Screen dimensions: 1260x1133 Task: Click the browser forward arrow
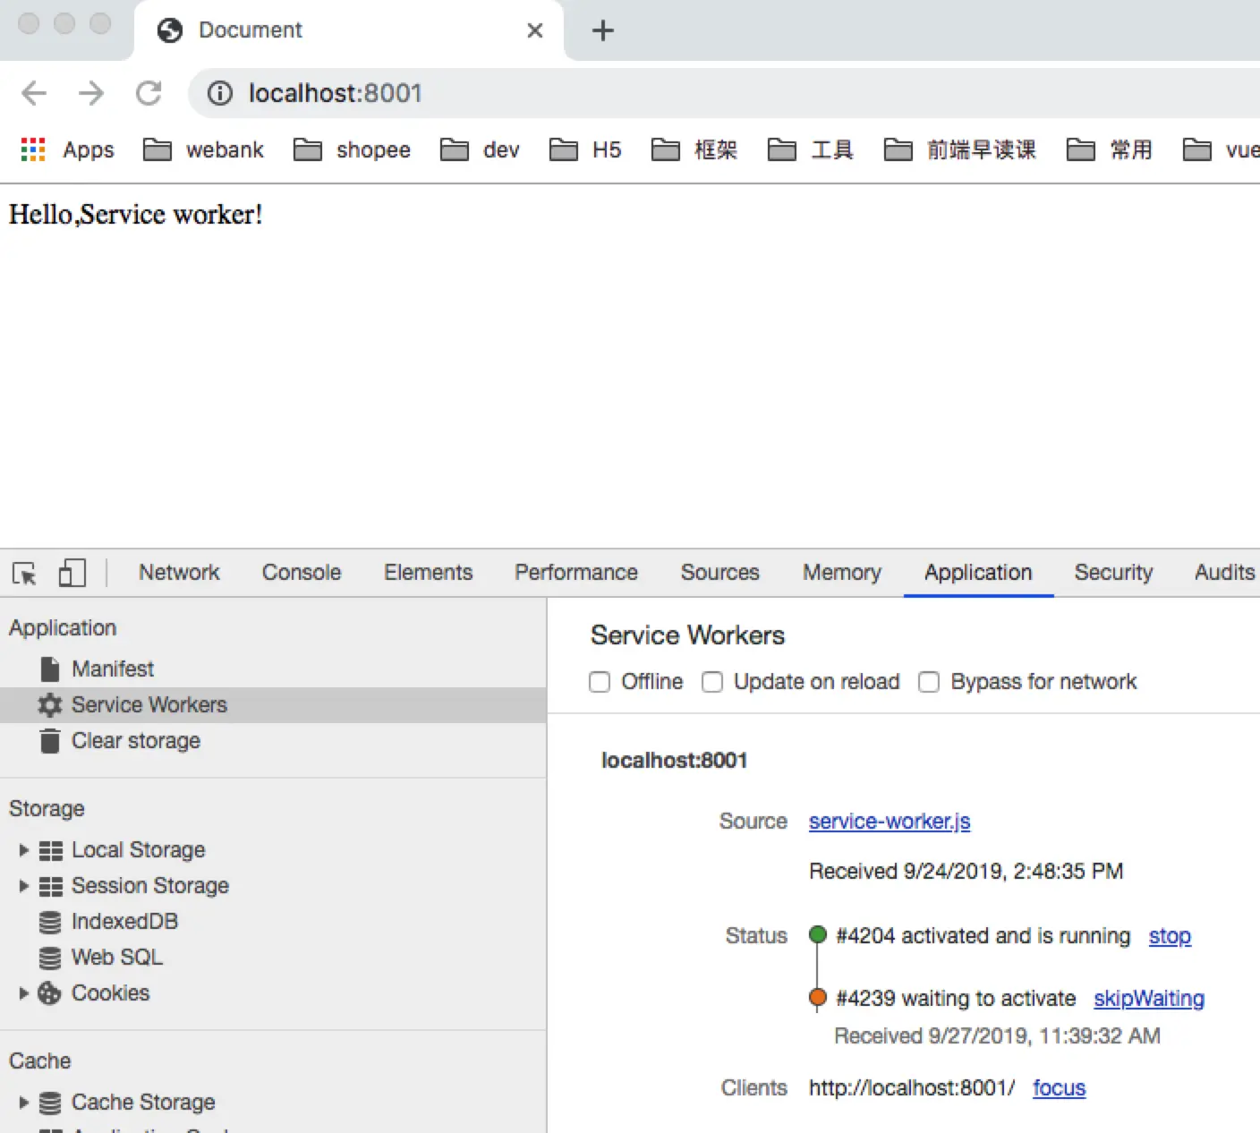click(91, 93)
